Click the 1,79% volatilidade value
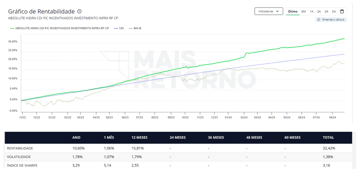This screenshot has height=172, width=357. (x=136, y=157)
